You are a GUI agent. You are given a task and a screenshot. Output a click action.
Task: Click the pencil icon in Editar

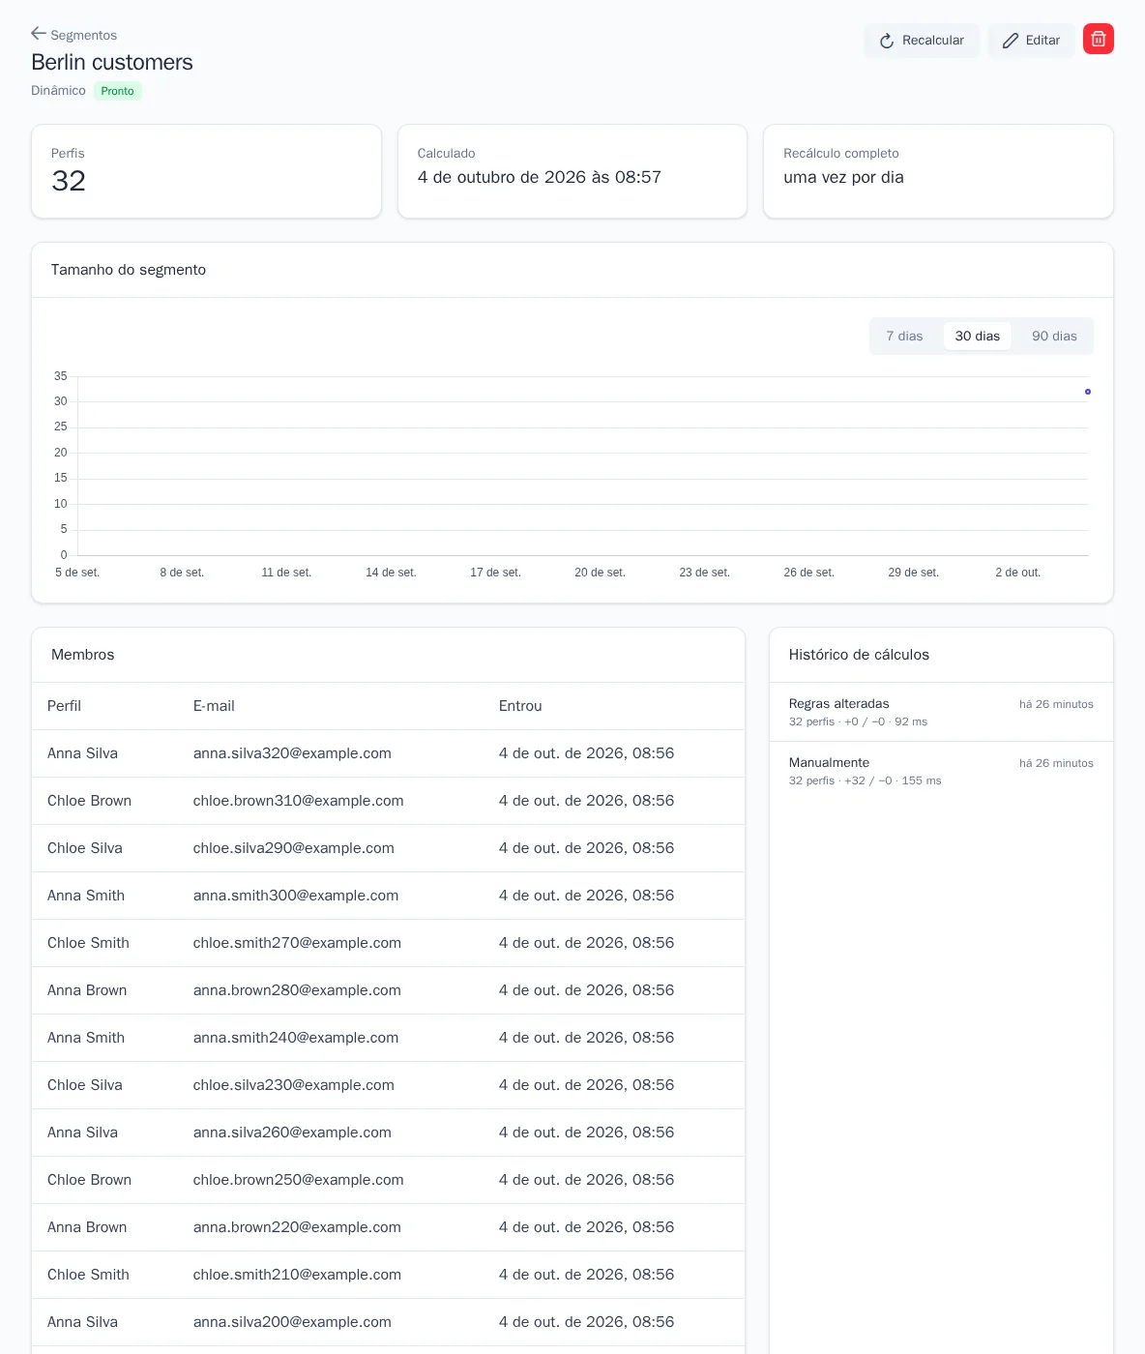1011,41
